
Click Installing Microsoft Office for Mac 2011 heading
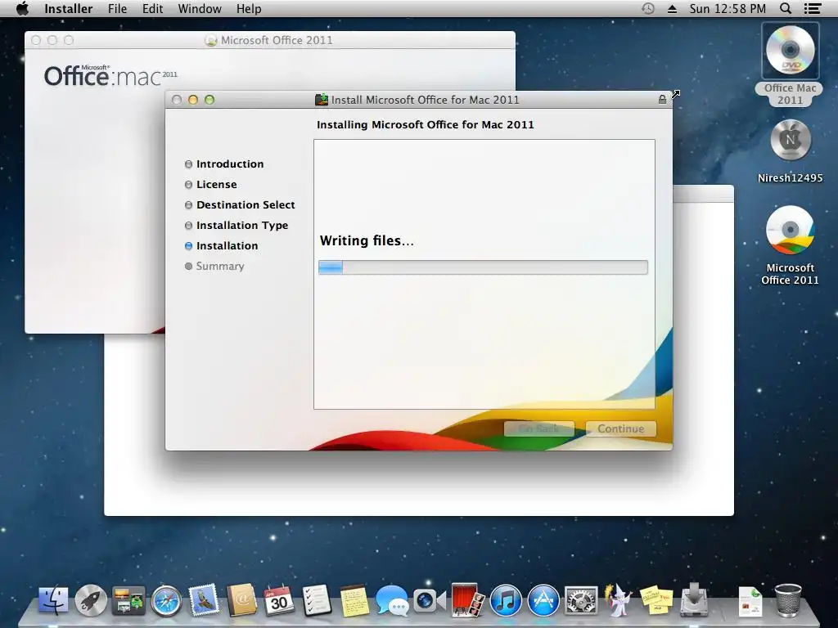pos(426,124)
